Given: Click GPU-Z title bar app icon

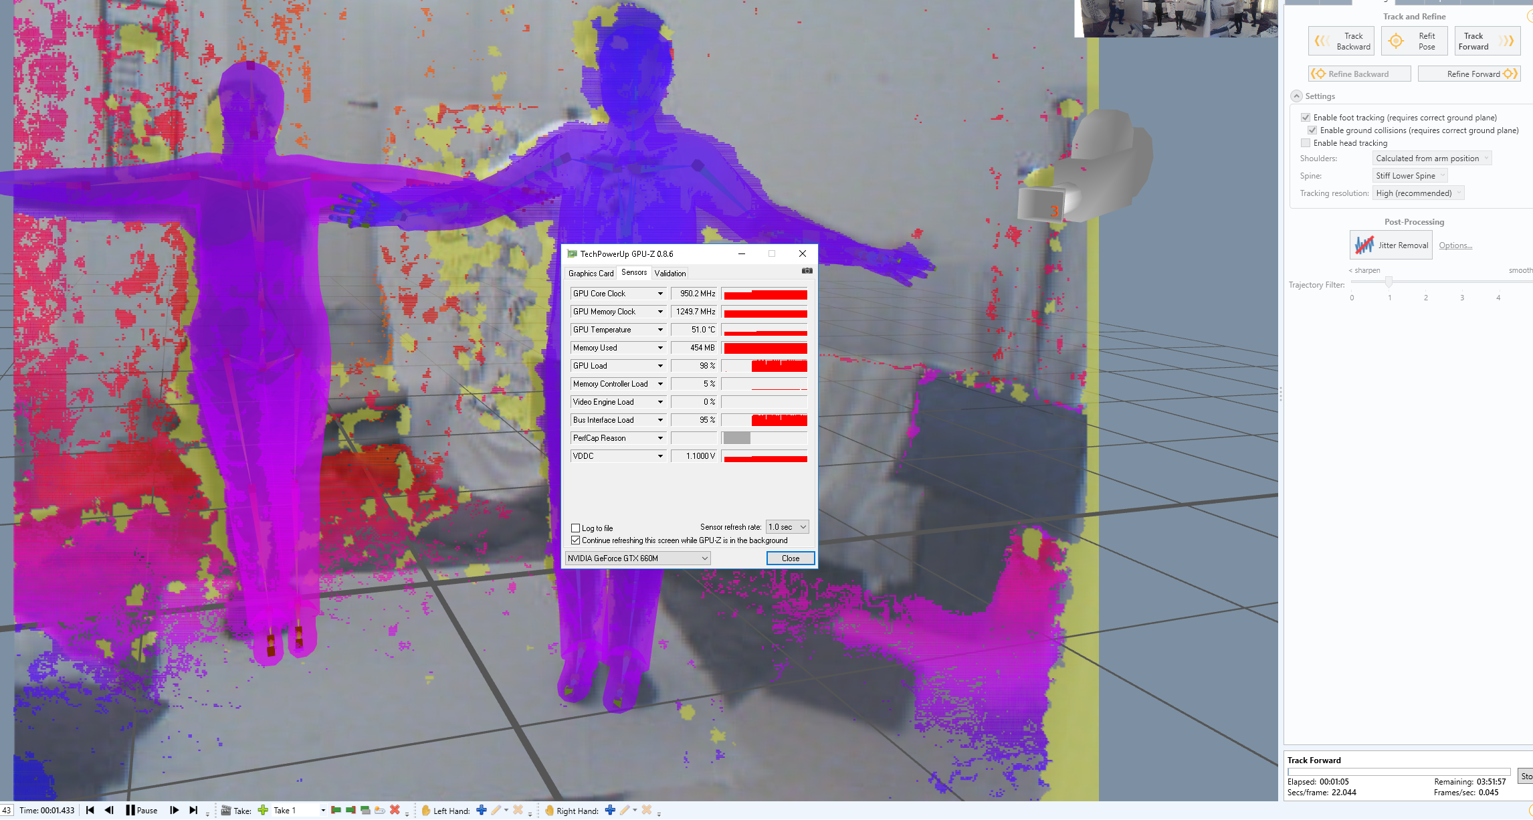Looking at the screenshot, I should pyautogui.click(x=572, y=253).
